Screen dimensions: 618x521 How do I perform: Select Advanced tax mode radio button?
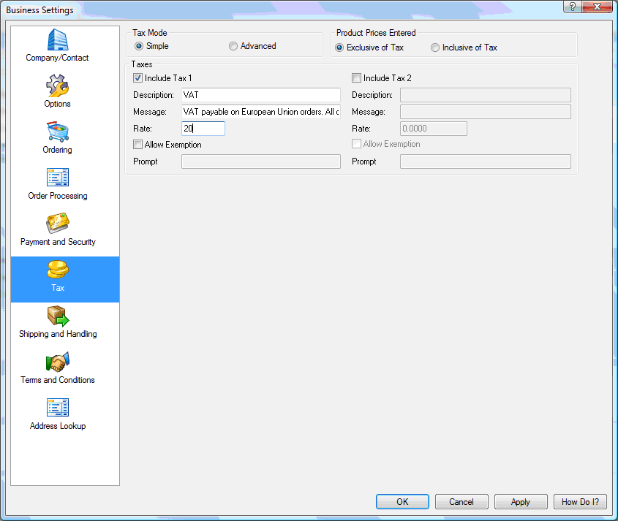(x=233, y=46)
